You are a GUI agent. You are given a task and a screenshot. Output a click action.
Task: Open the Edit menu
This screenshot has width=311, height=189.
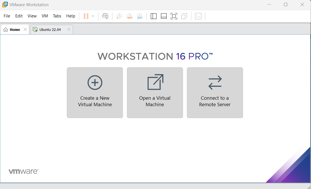19,16
